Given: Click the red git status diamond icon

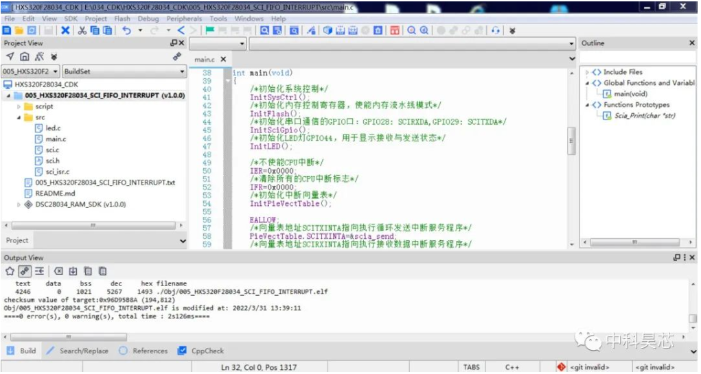Looking at the screenshot, I should click(x=561, y=367).
